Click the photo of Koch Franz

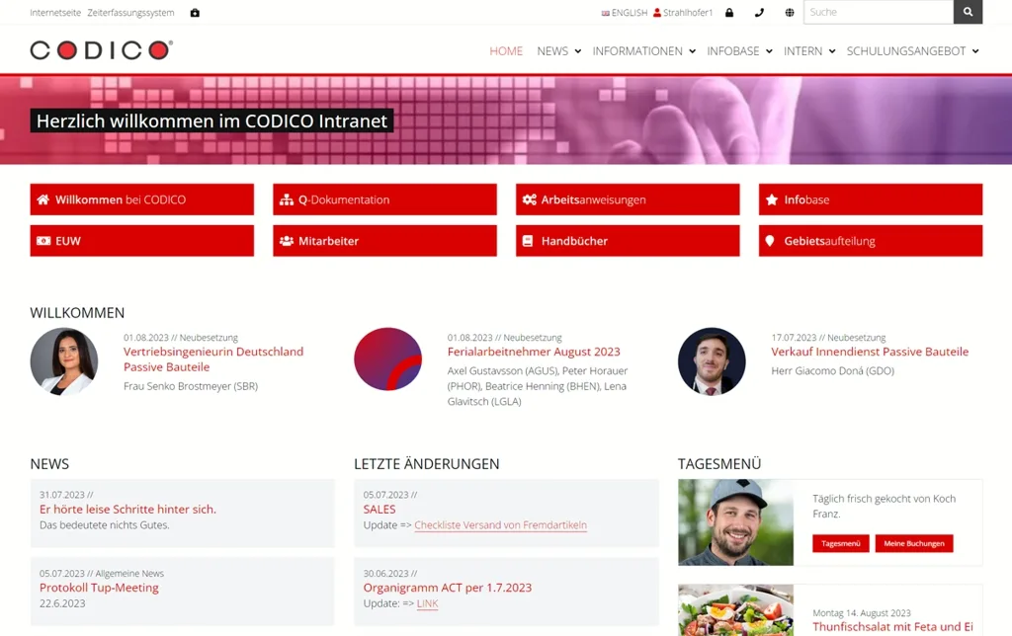tap(735, 522)
